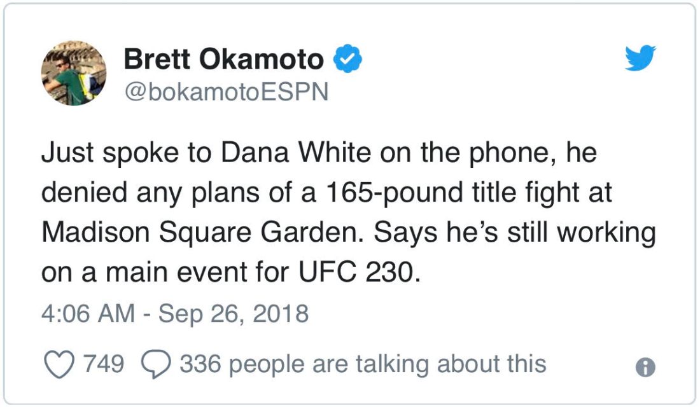
Task: Like the tweet with the heart icon
Action: pos(59,364)
